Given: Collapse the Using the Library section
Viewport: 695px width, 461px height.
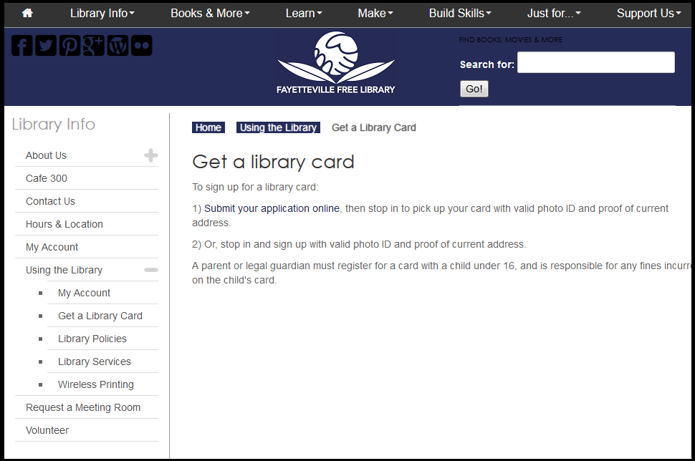Looking at the screenshot, I should (x=150, y=270).
